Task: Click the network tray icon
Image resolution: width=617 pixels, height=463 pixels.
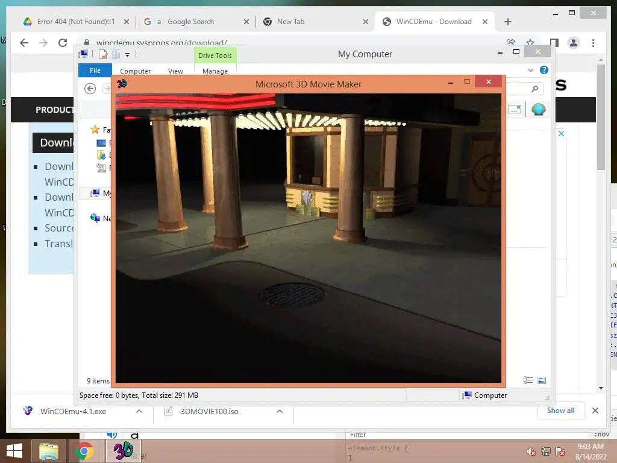Action: click(x=546, y=452)
